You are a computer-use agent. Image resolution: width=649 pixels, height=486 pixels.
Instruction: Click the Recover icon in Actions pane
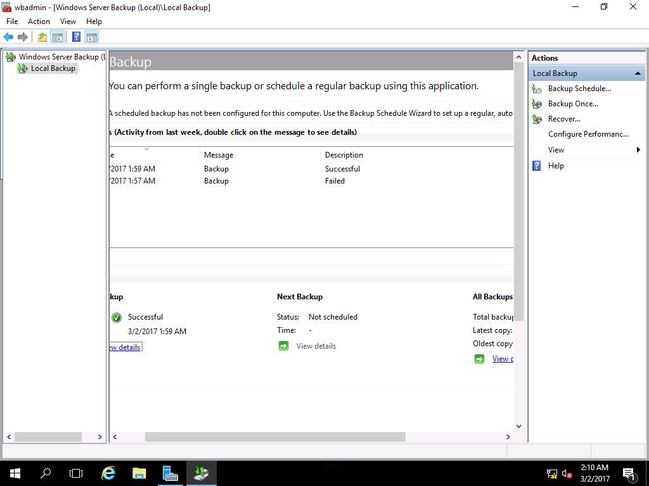coord(537,119)
